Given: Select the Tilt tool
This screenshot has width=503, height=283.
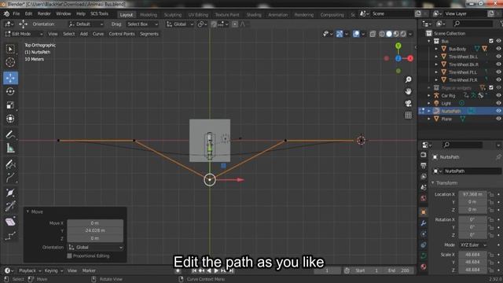Looking at the screenshot, I should click(10, 206).
